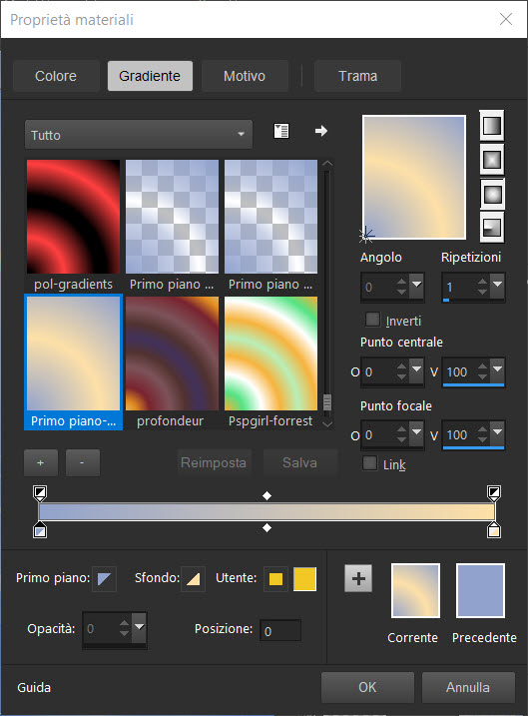Screen dimensions: 528x716
Task: Enable the Inverti checkbox
Action: (372, 320)
